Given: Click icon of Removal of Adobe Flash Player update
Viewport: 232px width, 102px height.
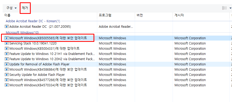Looking at the screenshot, I should pos(7,64).
